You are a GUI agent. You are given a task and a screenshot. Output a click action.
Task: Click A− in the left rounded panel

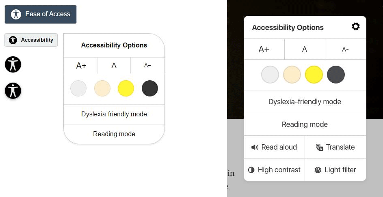pyautogui.click(x=147, y=66)
